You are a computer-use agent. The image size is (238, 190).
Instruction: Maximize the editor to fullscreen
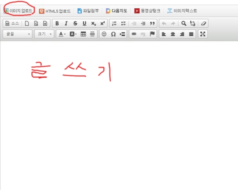tap(203, 34)
